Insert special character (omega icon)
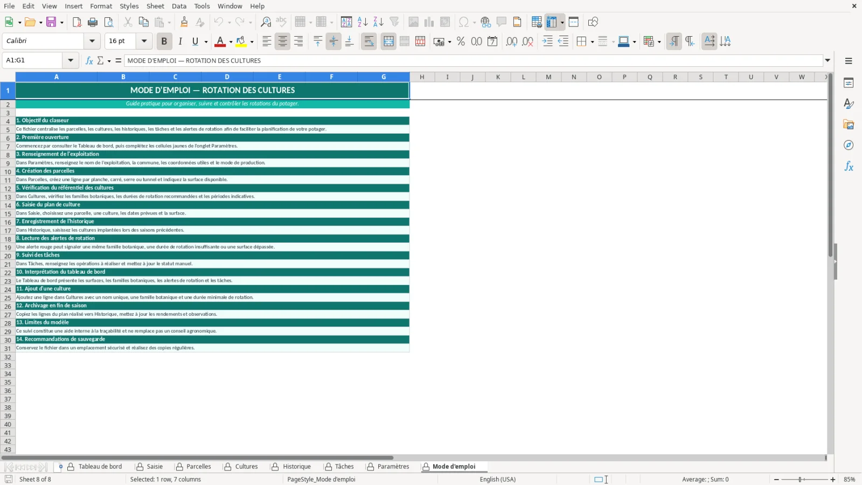 point(463,22)
